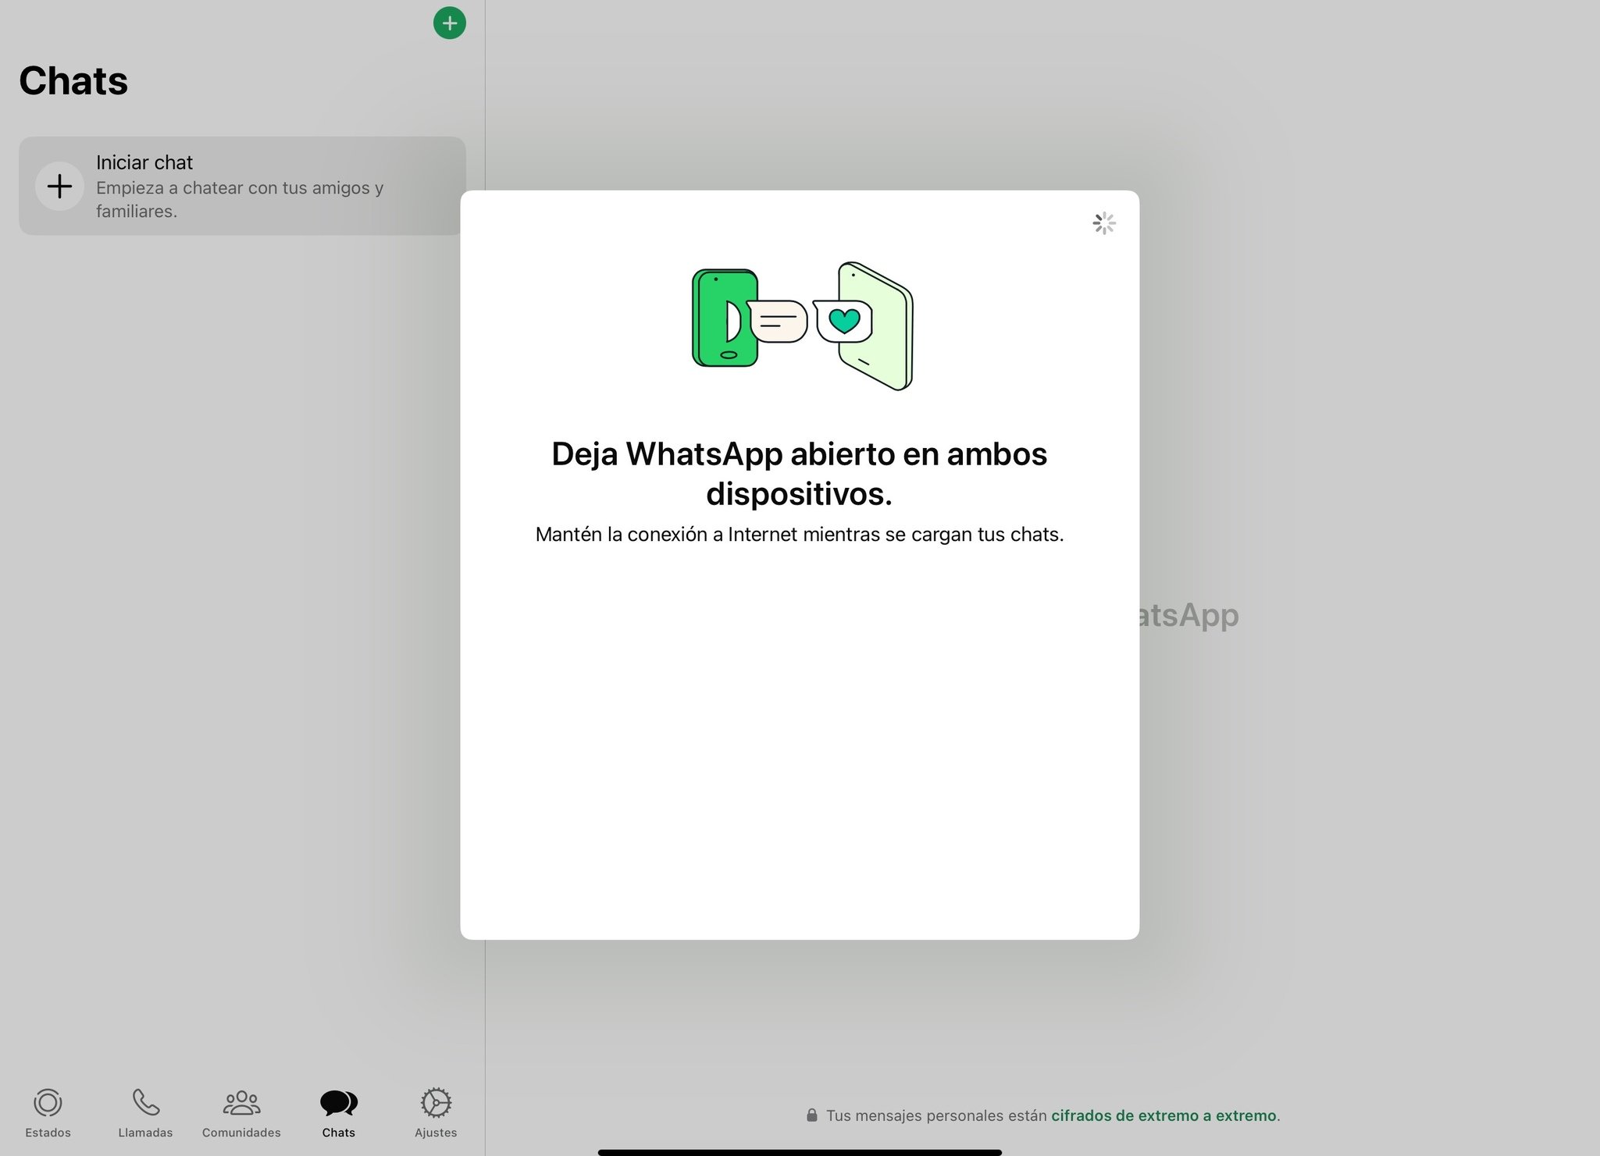1600x1156 pixels.
Task: Select the Chats tab
Action: pyautogui.click(x=338, y=1112)
